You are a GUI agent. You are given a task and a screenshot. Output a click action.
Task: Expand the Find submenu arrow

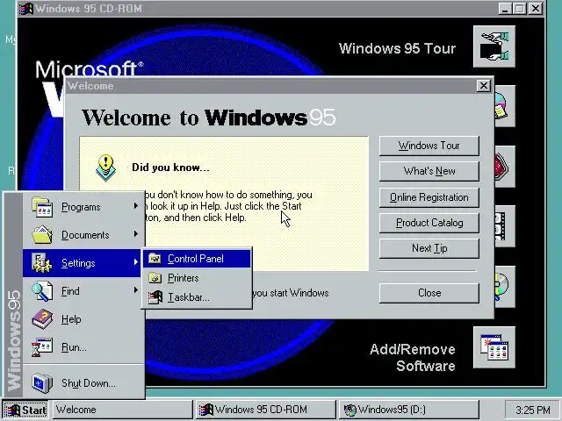click(136, 290)
